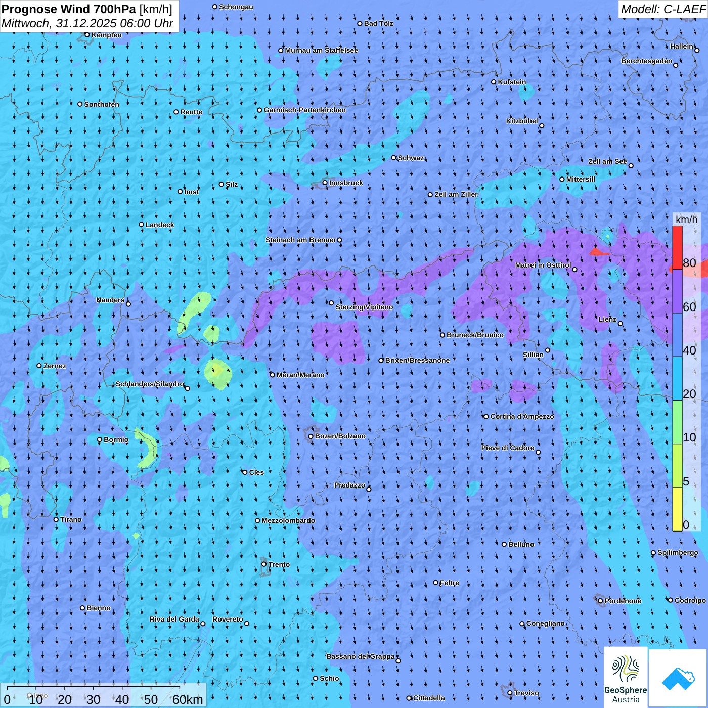
Task: Select the Bassano del Grappa label
Action: [x=361, y=656]
